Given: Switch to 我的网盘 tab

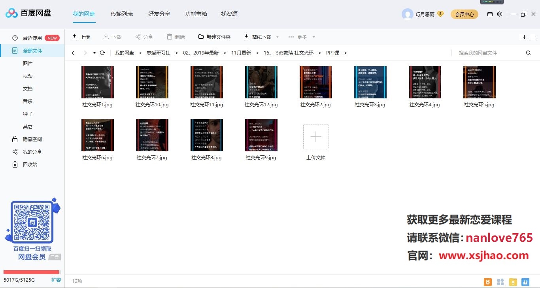Looking at the screenshot, I should 84,14.
